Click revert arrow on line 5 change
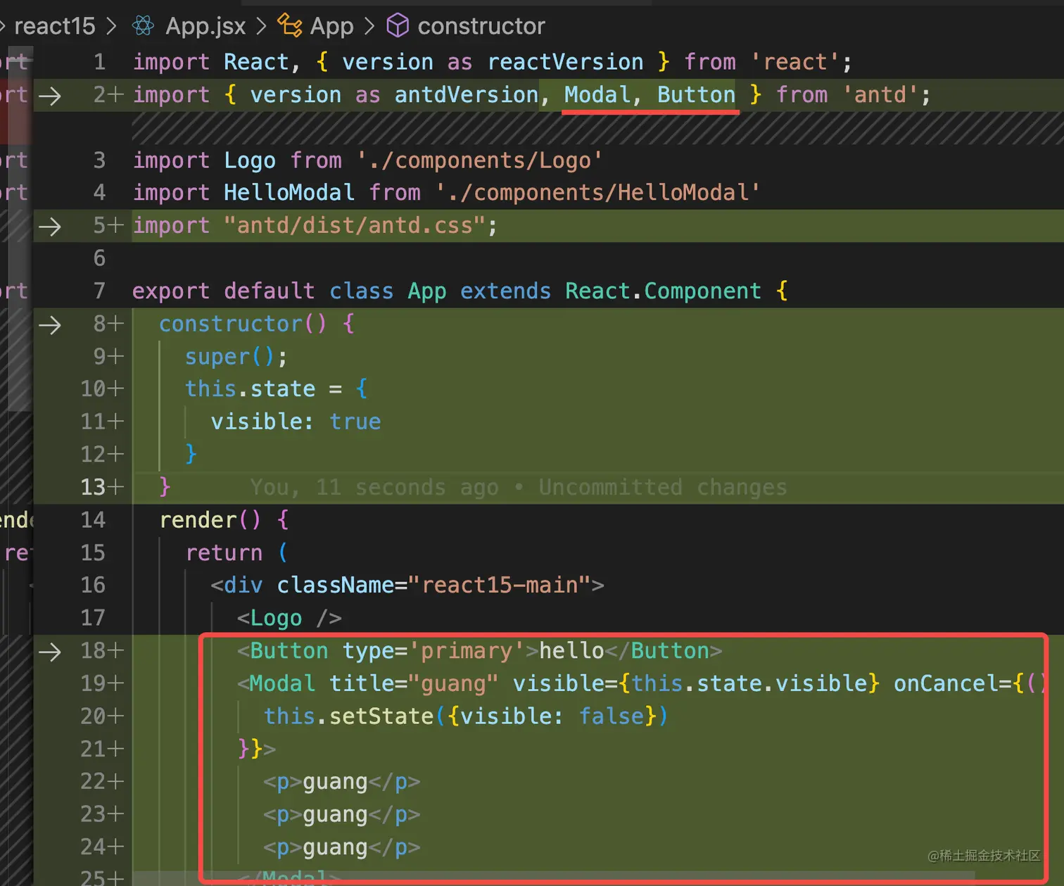The height and width of the screenshot is (886, 1064). pos(50,226)
